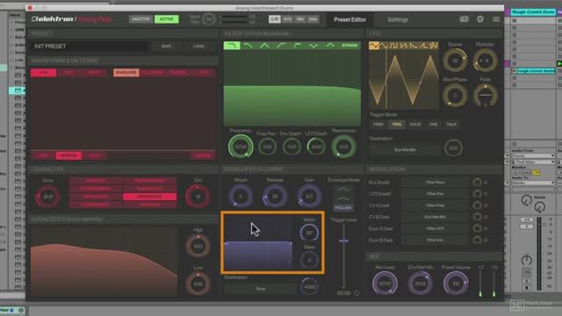Click the highlighted button below waveform display
This screenshot has height=316, width=562.
coord(68,155)
